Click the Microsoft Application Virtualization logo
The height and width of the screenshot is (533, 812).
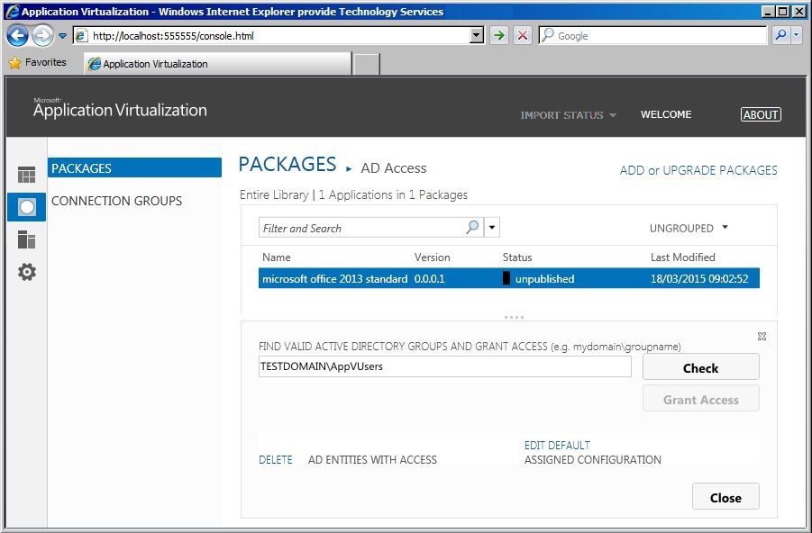(120, 108)
